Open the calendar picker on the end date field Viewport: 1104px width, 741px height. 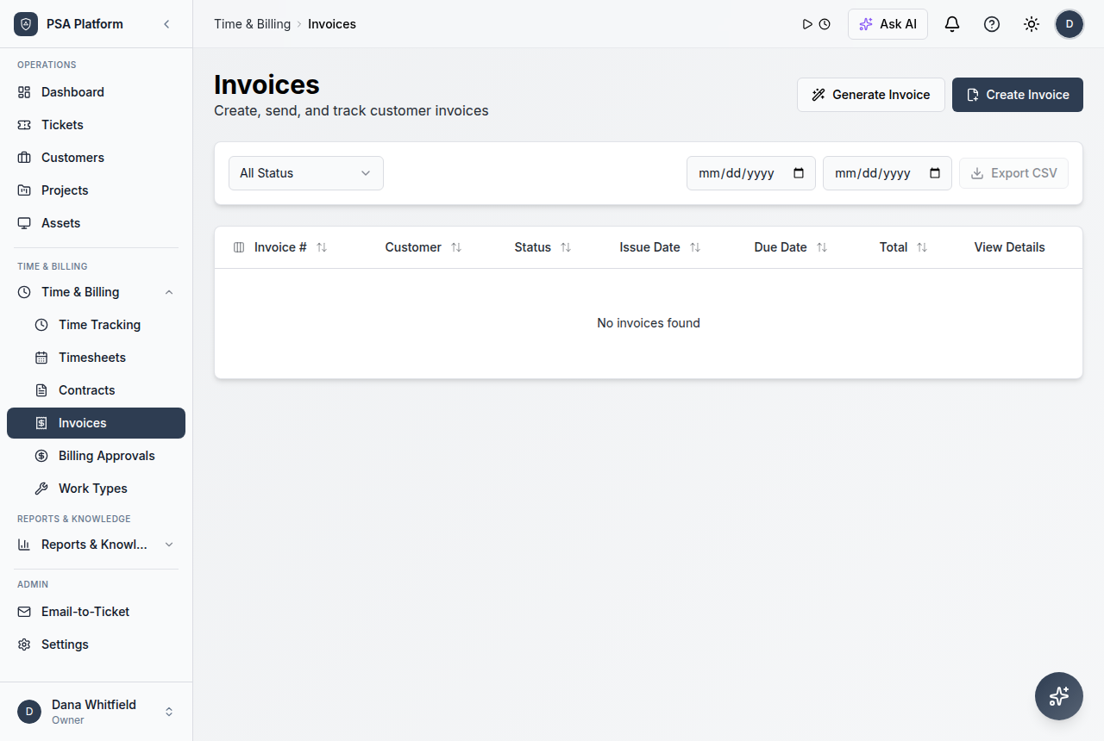[935, 173]
